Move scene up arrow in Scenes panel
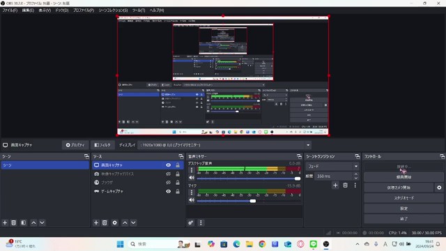This screenshot has width=446, height=251. (33, 222)
